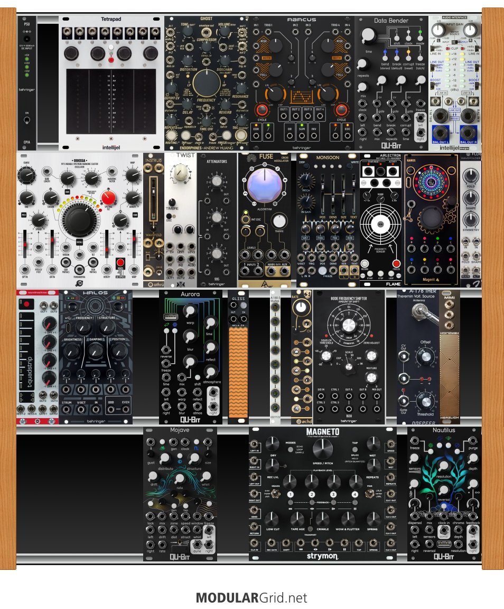Click the white RECORD button on Airlectron
This screenshot has height=609, width=504.
coord(365,264)
